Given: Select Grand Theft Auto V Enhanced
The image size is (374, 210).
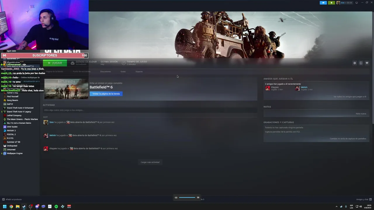Looking at the screenshot, I should (x=20, y=108).
